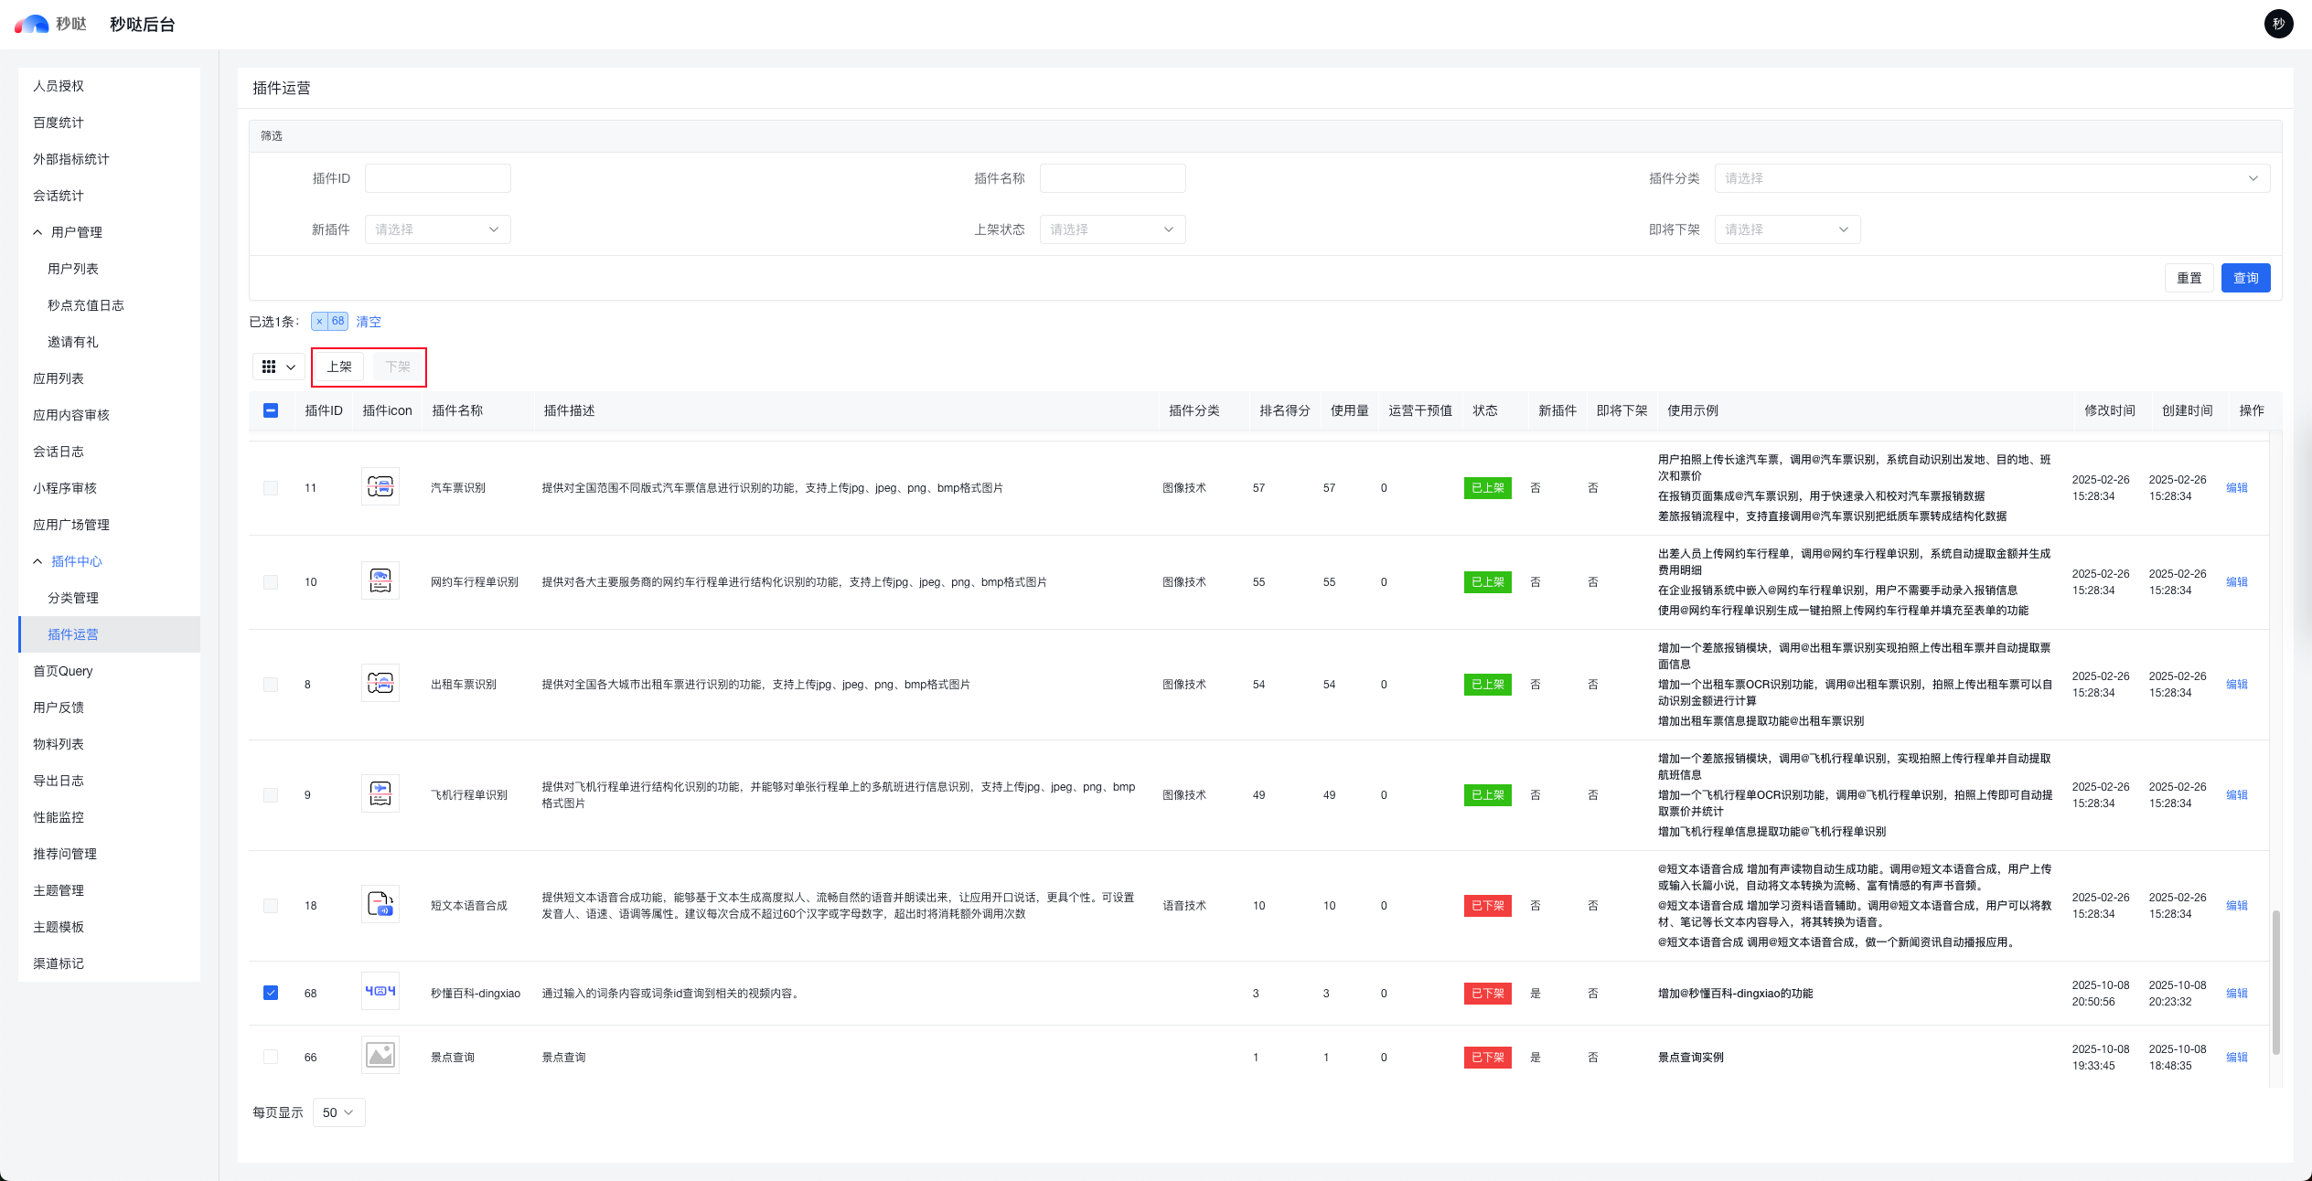Viewport: 2312px width, 1181px height.
Task: Click the user avatar in top right
Action: tap(2277, 24)
